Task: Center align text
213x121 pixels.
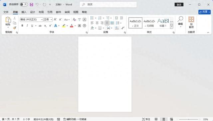Action: (x=97, y=23)
